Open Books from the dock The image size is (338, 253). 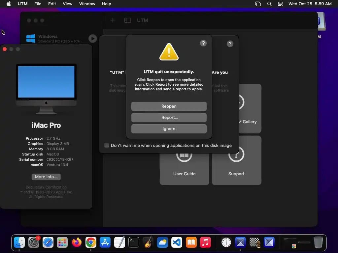(x=191, y=242)
